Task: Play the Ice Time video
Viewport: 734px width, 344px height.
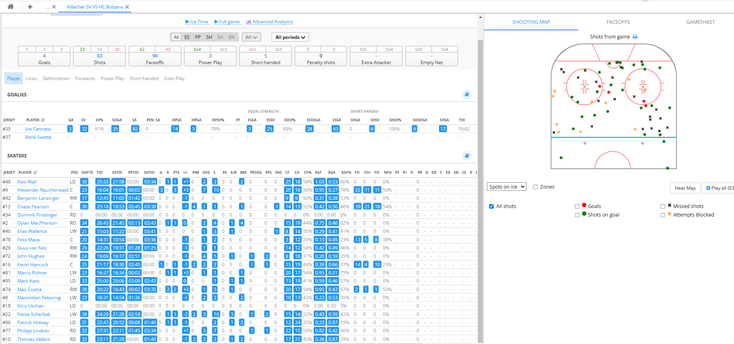Action: coord(197,22)
